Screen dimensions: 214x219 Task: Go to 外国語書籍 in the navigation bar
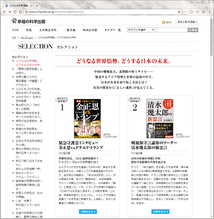pyautogui.click(x=90, y=30)
